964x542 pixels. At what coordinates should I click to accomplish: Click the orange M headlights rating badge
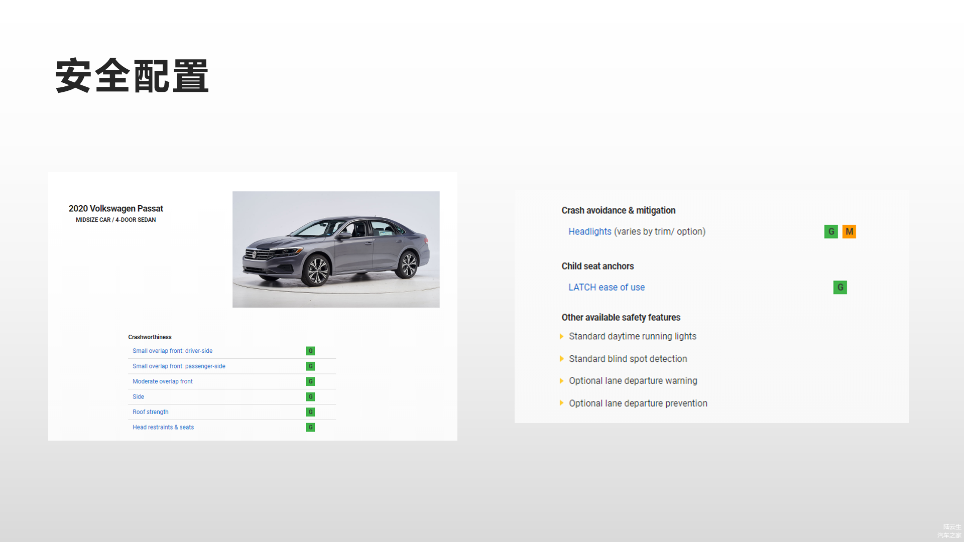[x=849, y=231]
